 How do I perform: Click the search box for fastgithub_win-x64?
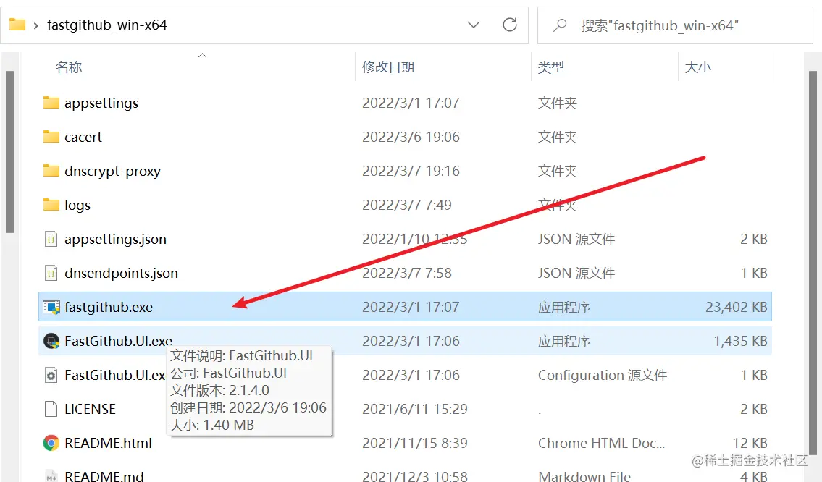(x=675, y=25)
